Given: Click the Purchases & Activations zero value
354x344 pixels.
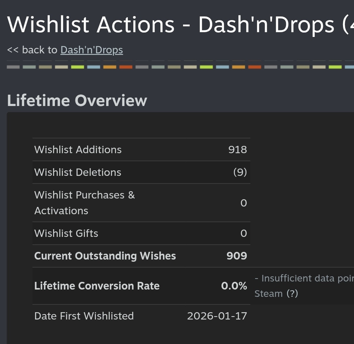Looking at the screenshot, I should coord(243,203).
